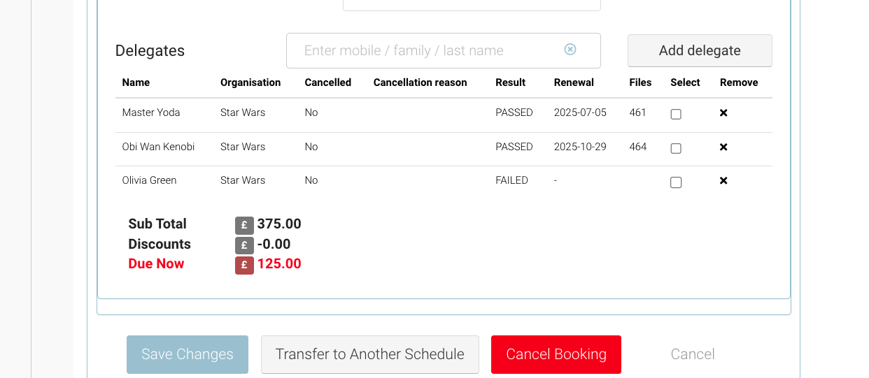The image size is (869, 378).
Task: Click the Add delegate button
Action: [x=700, y=51]
